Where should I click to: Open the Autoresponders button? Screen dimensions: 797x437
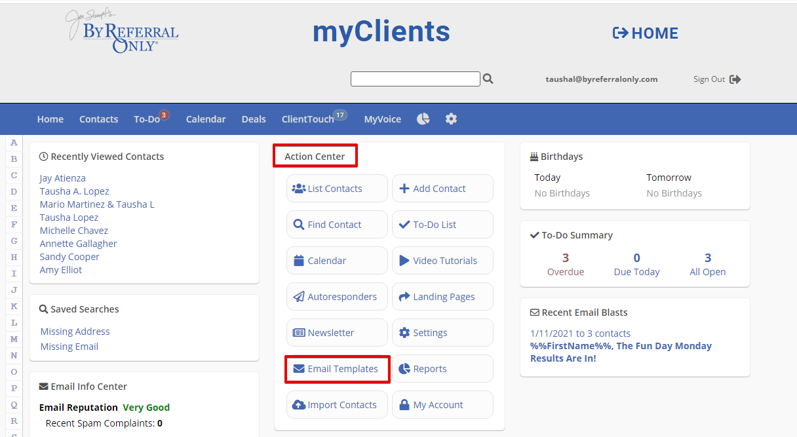[x=337, y=297]
